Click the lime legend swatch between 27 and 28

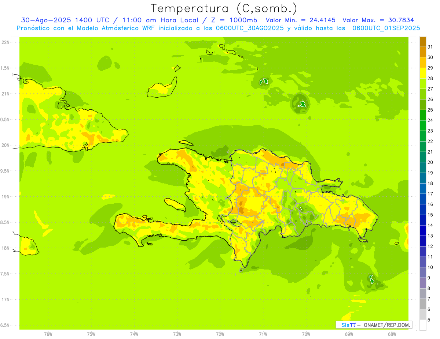(x=423, y=83)
